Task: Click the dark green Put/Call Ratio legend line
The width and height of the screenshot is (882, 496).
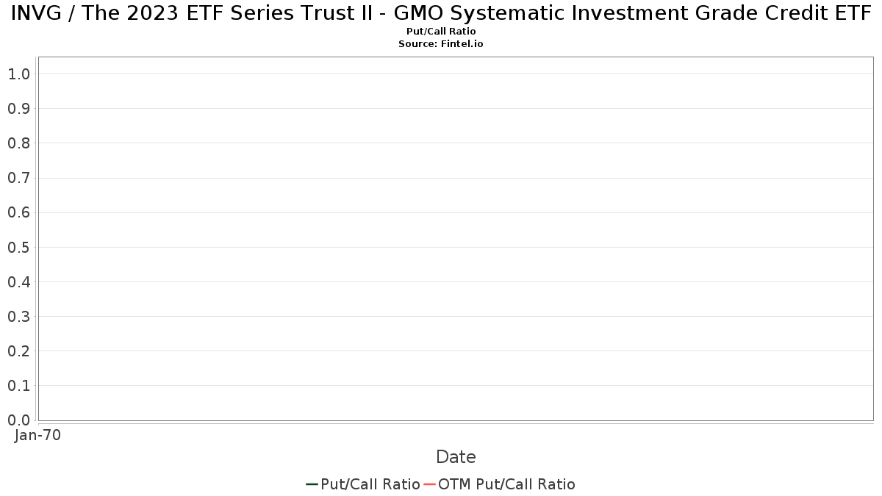Action: [312, 484]
